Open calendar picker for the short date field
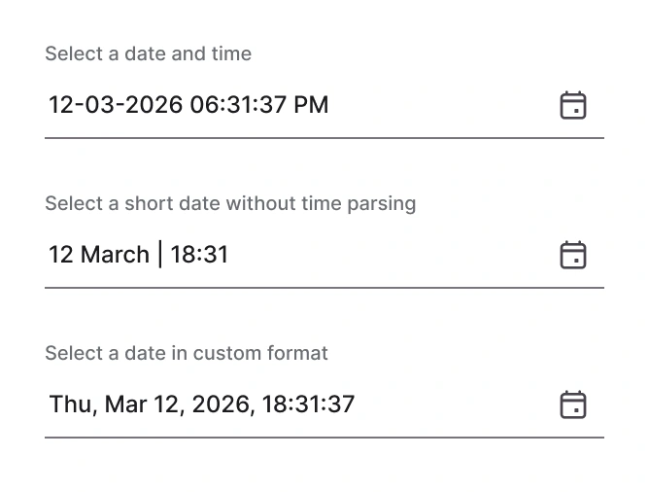The width and height of the screenshot is (649, 492). tap(573, 255)
